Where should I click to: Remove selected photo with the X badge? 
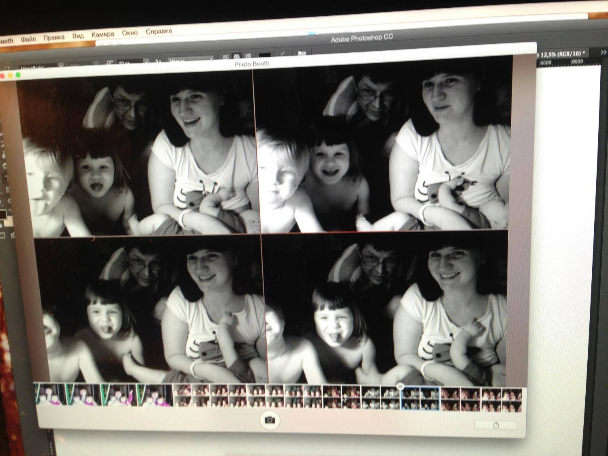point(400,386)
